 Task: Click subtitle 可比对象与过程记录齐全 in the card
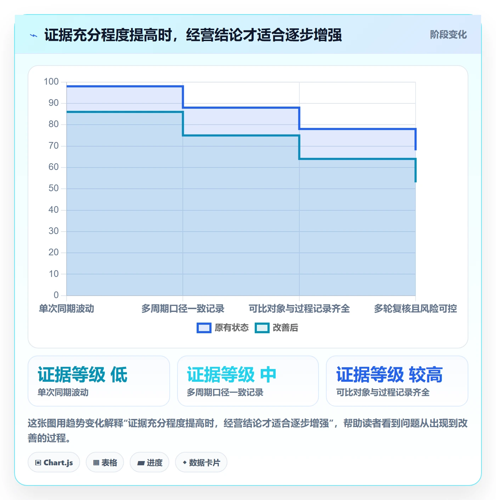pyautogui.click(x=383, y=392)
